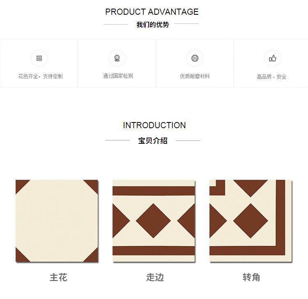Screen dimensions: 308x299
Task: Click the 我们的优势 subtitle
Action: (x=153, y=25)
